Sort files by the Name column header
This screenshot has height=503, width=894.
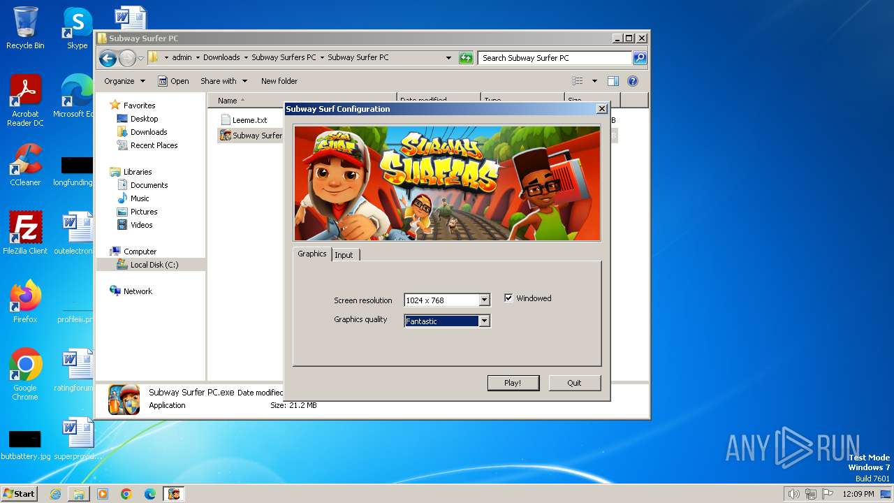tap(302, 101)
